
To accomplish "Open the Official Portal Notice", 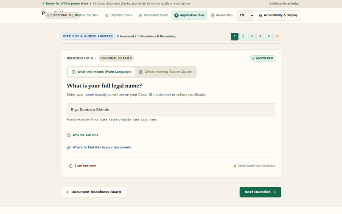I will pyautogui.click(x=284, y=3).
